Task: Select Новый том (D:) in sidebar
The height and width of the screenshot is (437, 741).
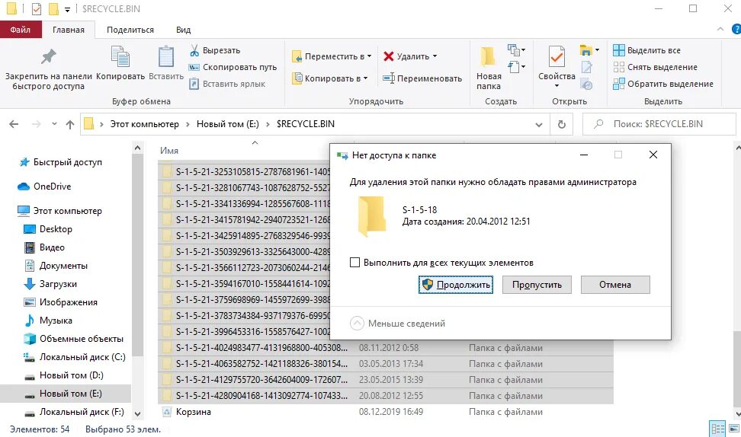Action: (x=63, y=375)
